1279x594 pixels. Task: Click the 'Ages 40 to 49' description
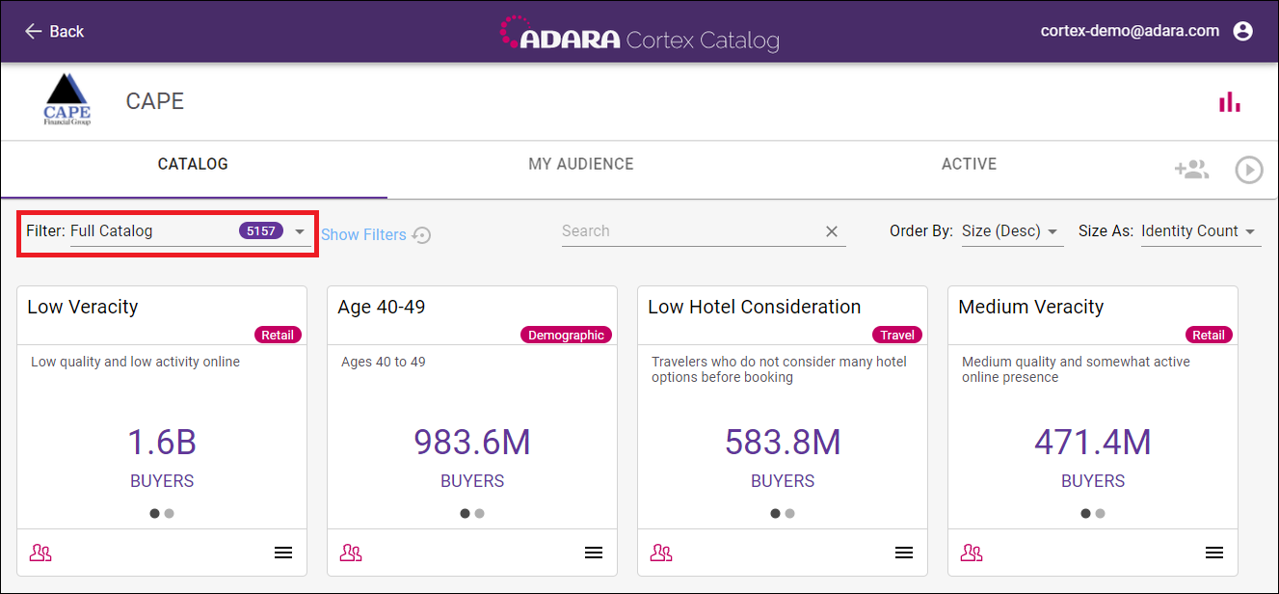click(384, 362)
